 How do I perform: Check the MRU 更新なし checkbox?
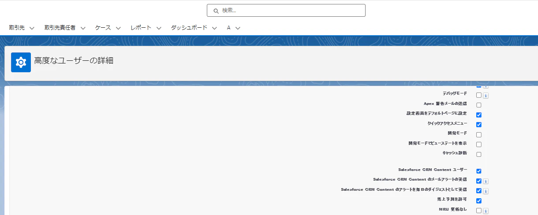click(x=479, y=211)
